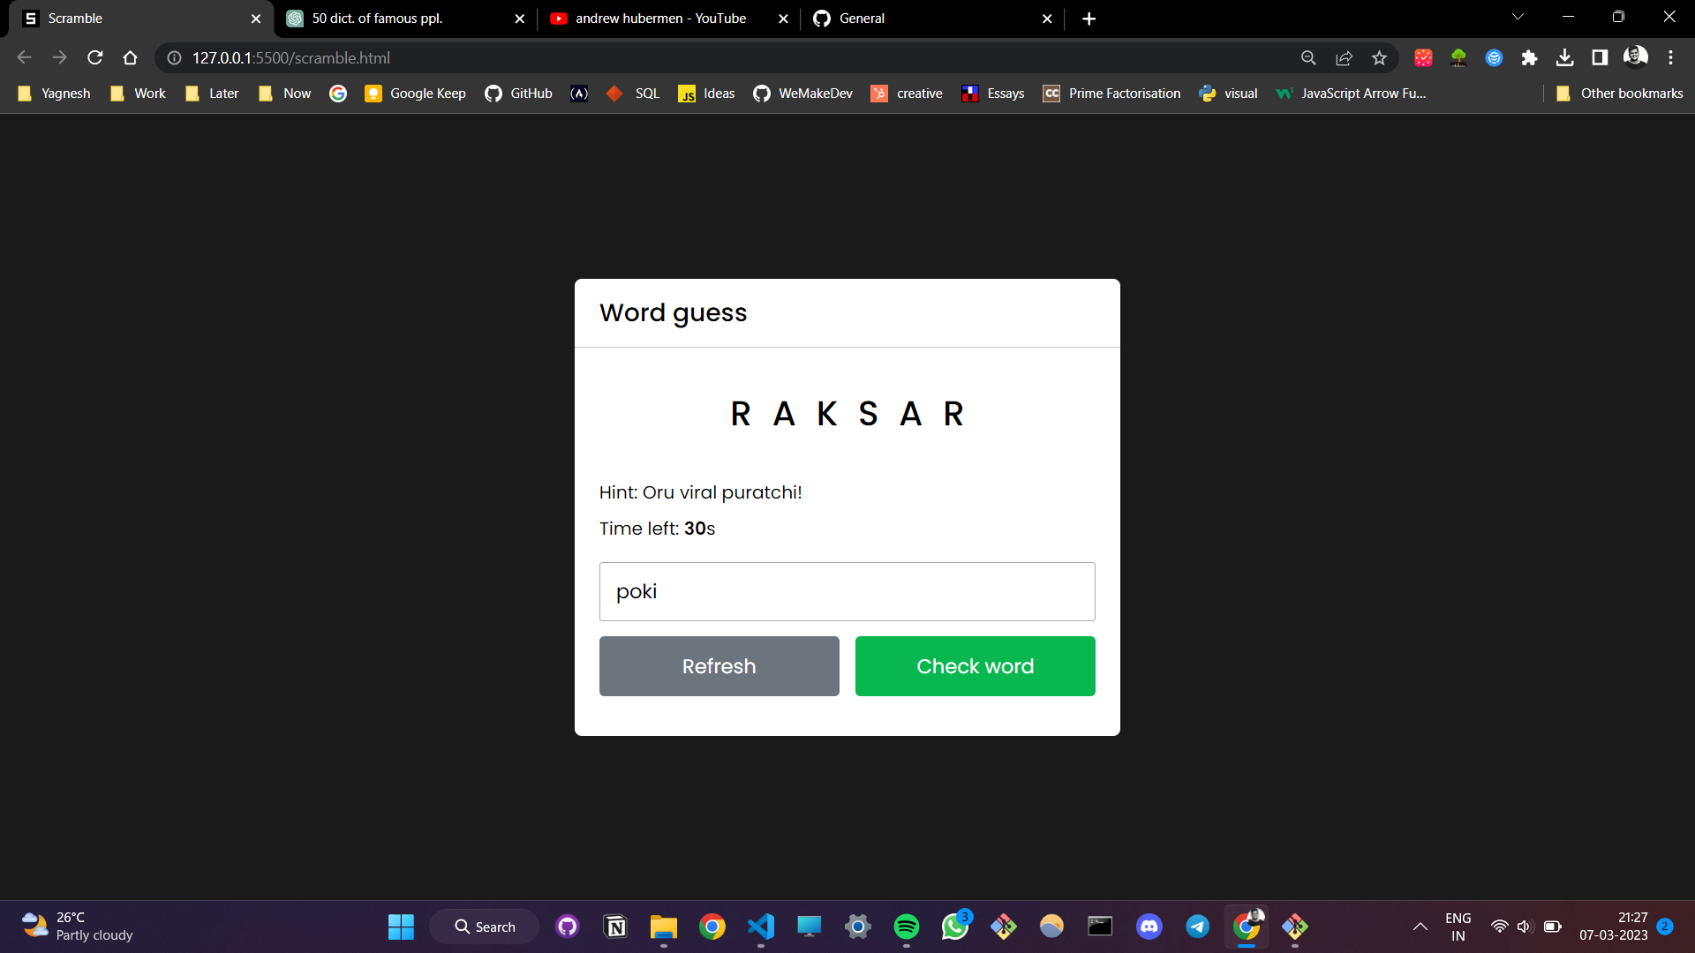Open the browser Downloads icon
The width and height of the screenshot is (1695, 953).
(x=1565, y=57)
